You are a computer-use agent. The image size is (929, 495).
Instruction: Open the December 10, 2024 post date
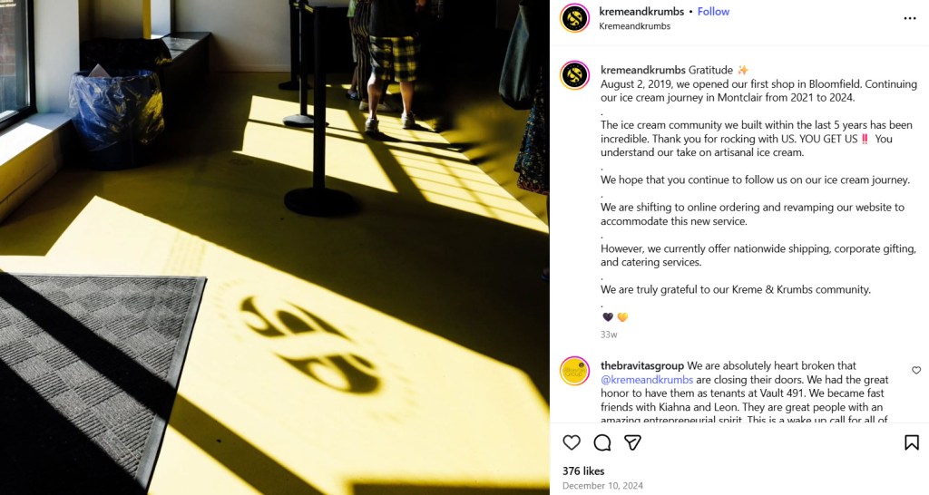click(x=602, y=486)
